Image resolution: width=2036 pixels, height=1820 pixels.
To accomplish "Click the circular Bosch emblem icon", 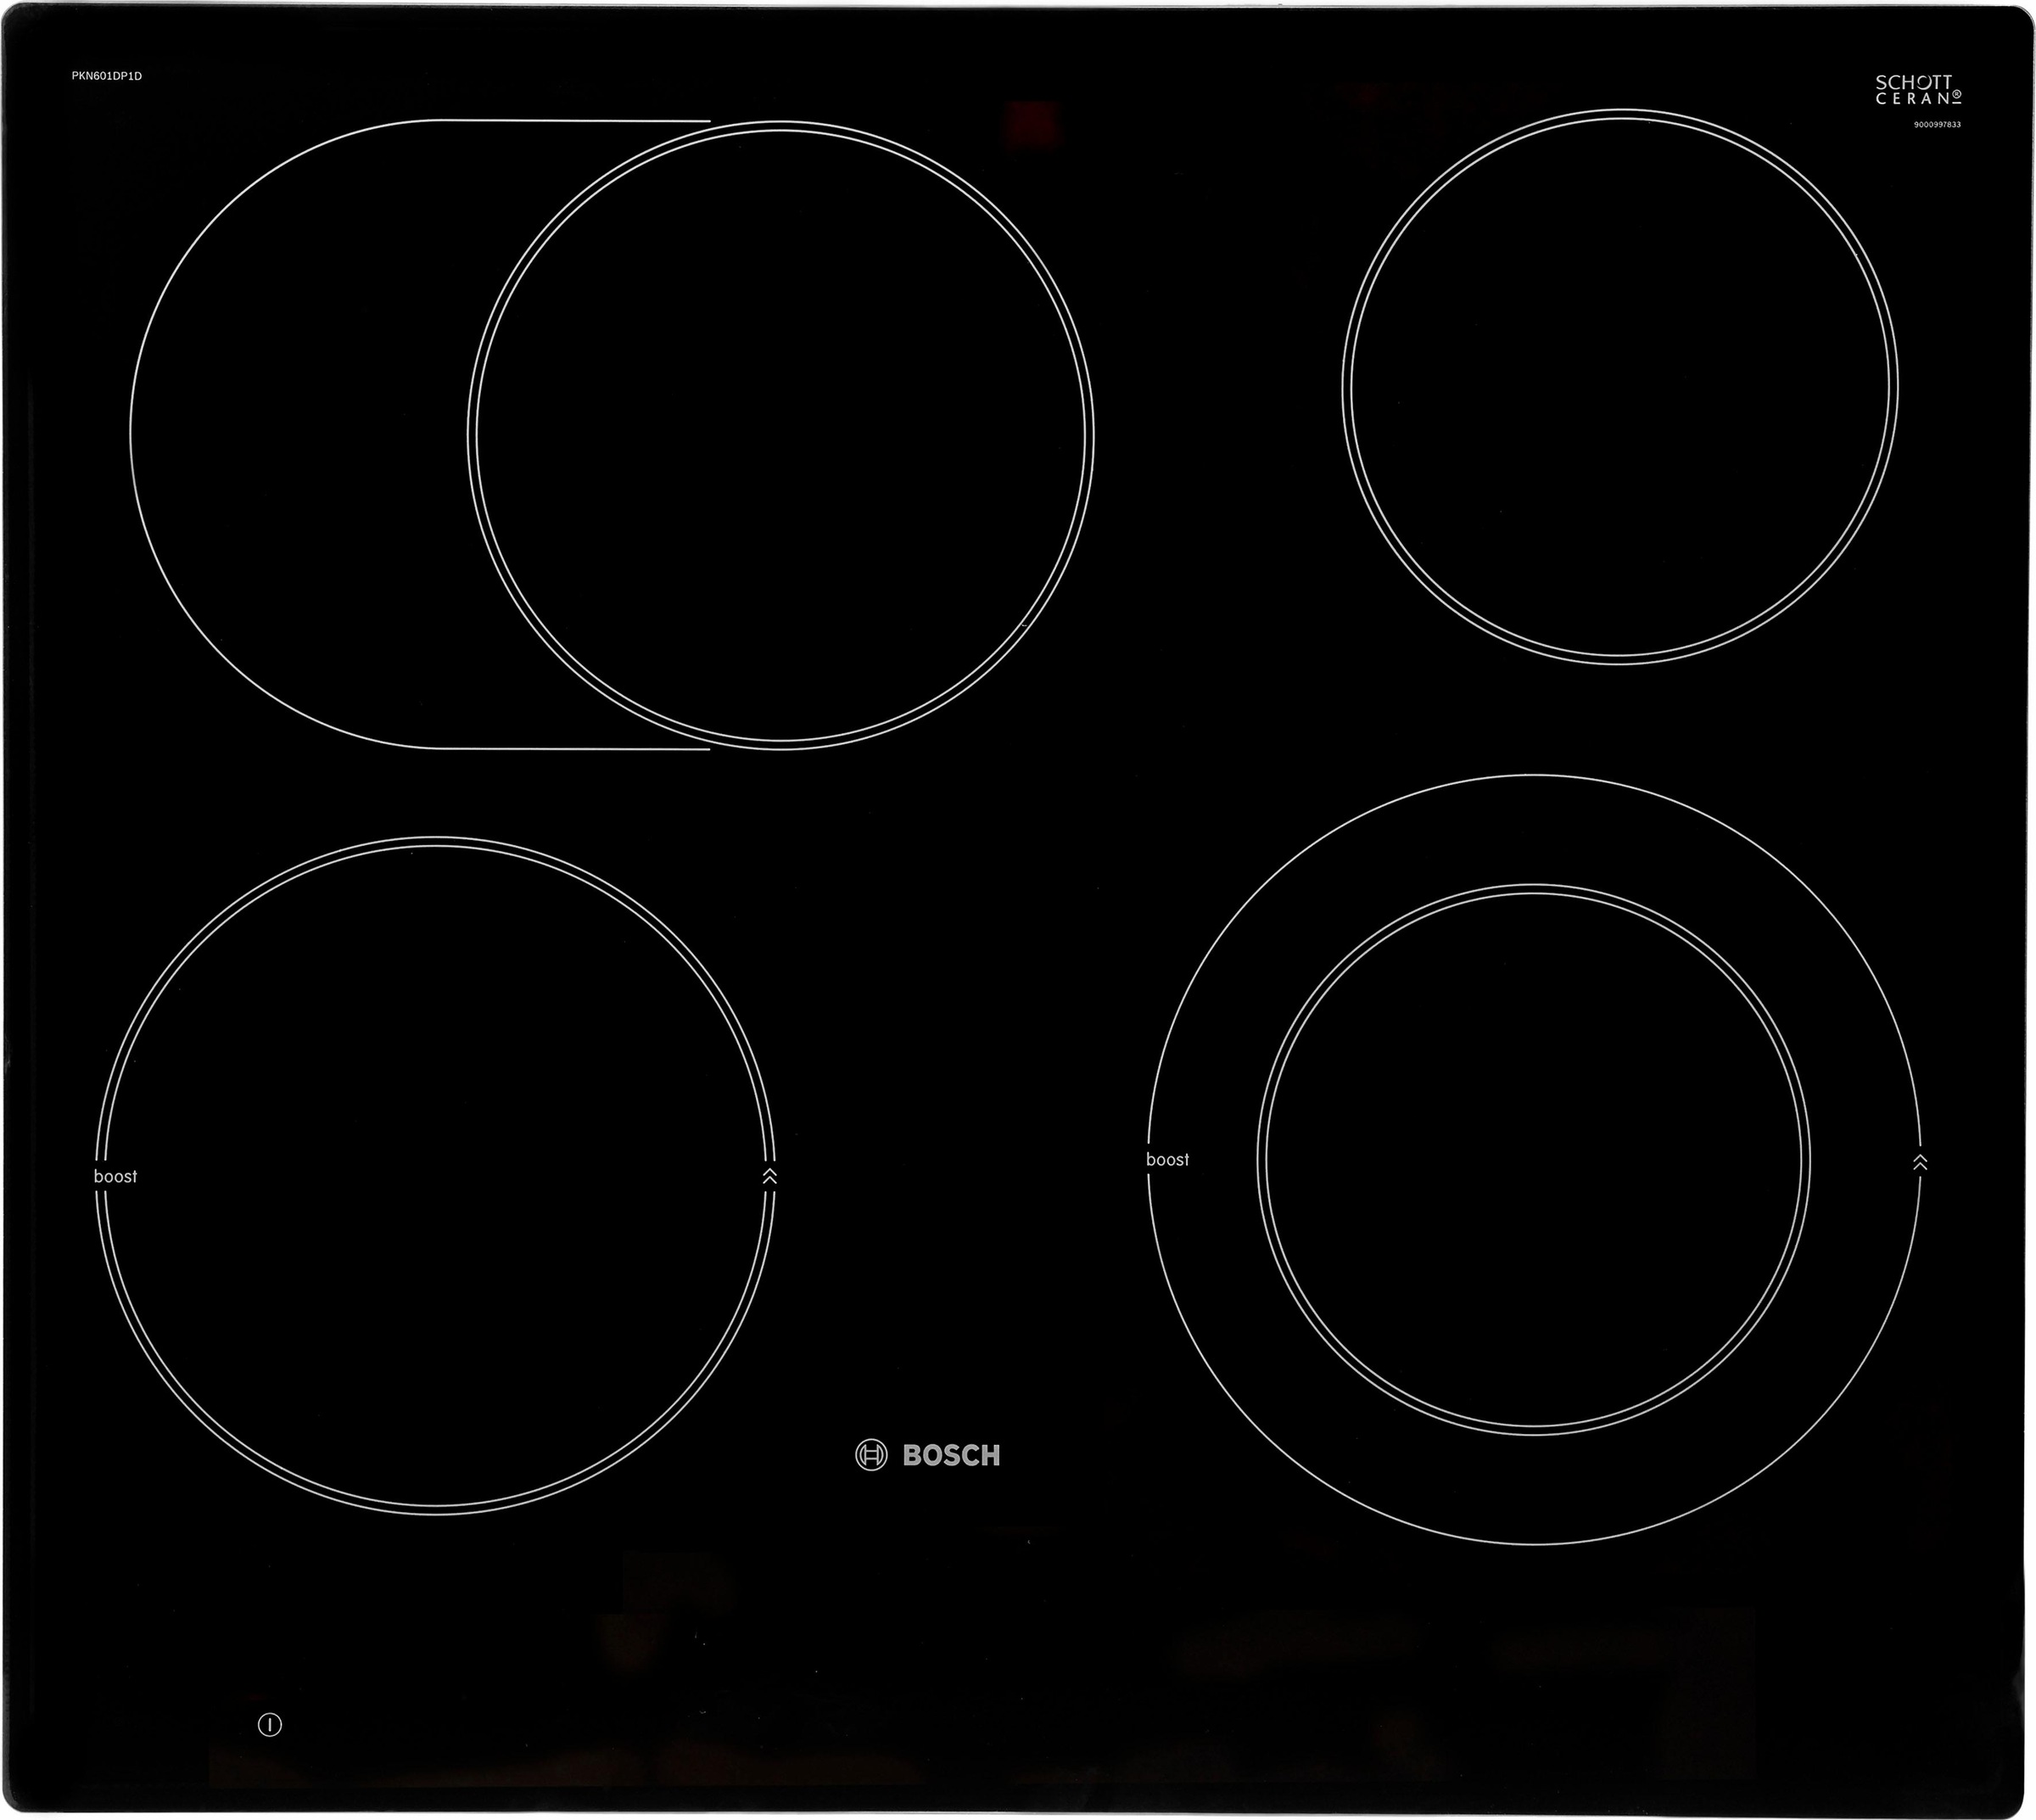I will (870, 1455).
